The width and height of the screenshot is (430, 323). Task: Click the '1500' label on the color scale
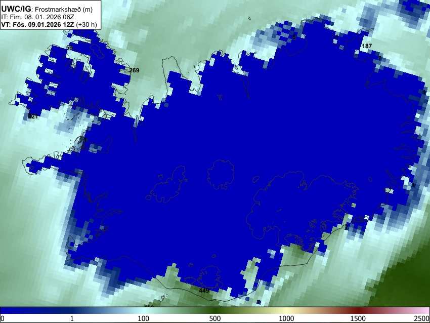point(358,318)
